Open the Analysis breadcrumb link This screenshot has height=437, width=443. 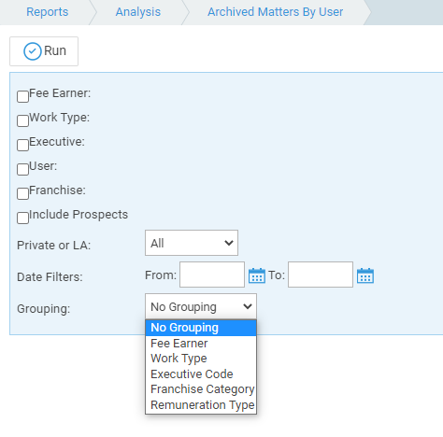tap(138, 12)
